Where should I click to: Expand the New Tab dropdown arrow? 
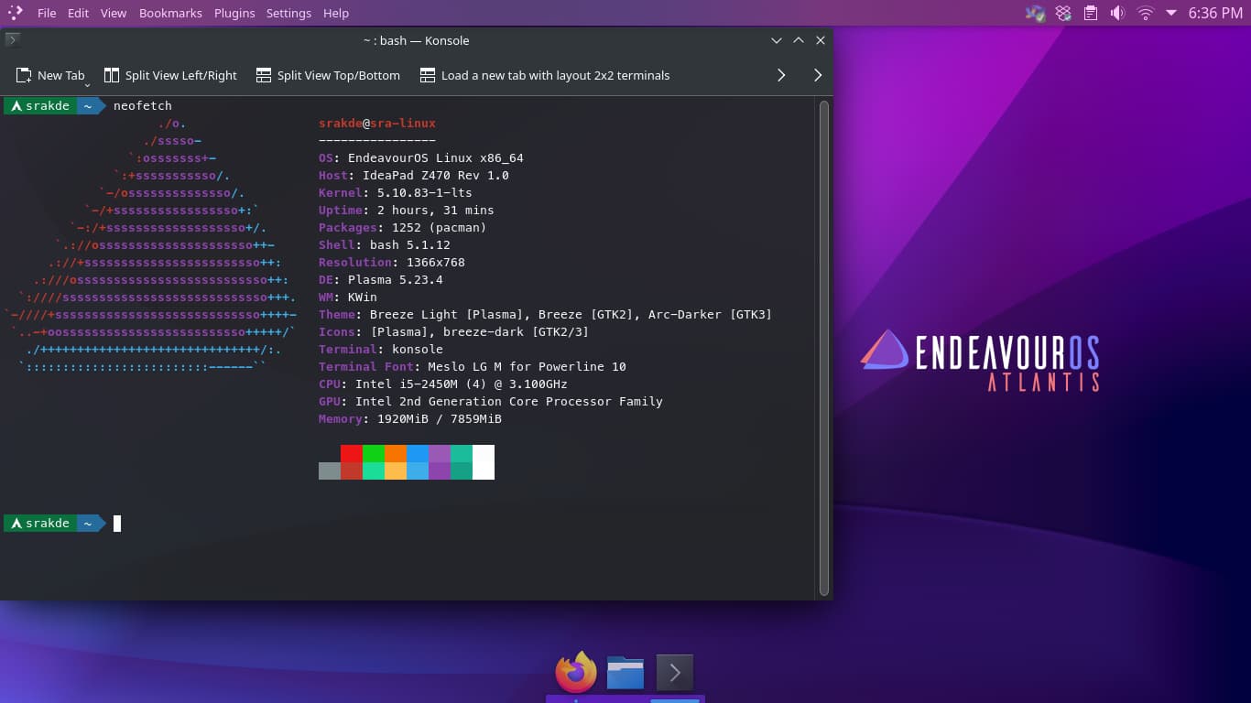coord(87,84)
